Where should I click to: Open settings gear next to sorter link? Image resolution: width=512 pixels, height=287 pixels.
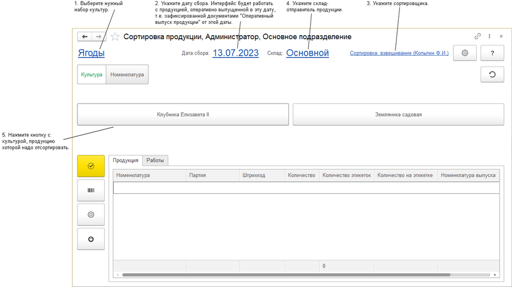pos(465,53)
